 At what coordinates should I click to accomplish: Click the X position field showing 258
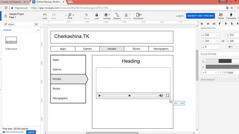[211, 35]
